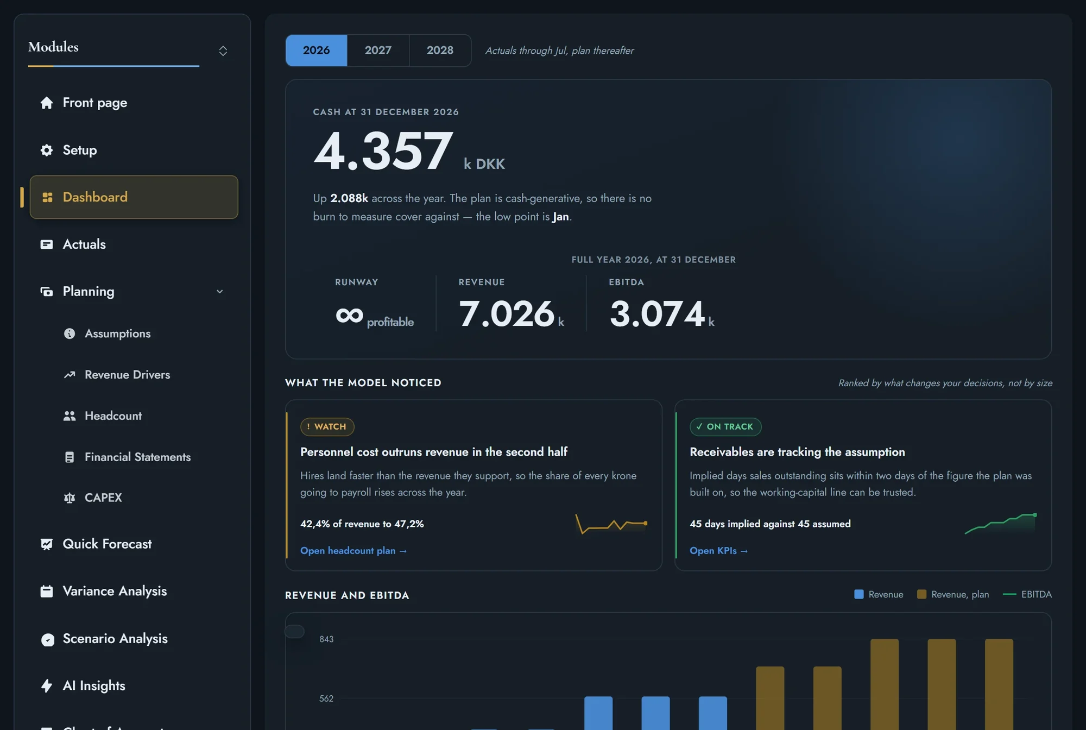The width and height of the screenshot is (1086, 730).
Task: Follow the Open KPIs link
Action: click(719, 551)
